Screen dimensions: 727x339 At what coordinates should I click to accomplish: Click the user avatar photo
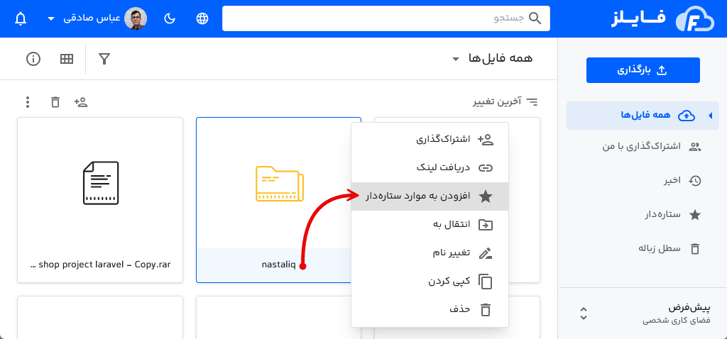point(136,18)
